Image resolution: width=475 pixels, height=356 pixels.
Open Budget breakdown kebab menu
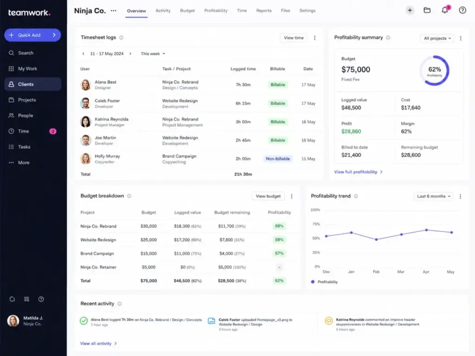291,196
